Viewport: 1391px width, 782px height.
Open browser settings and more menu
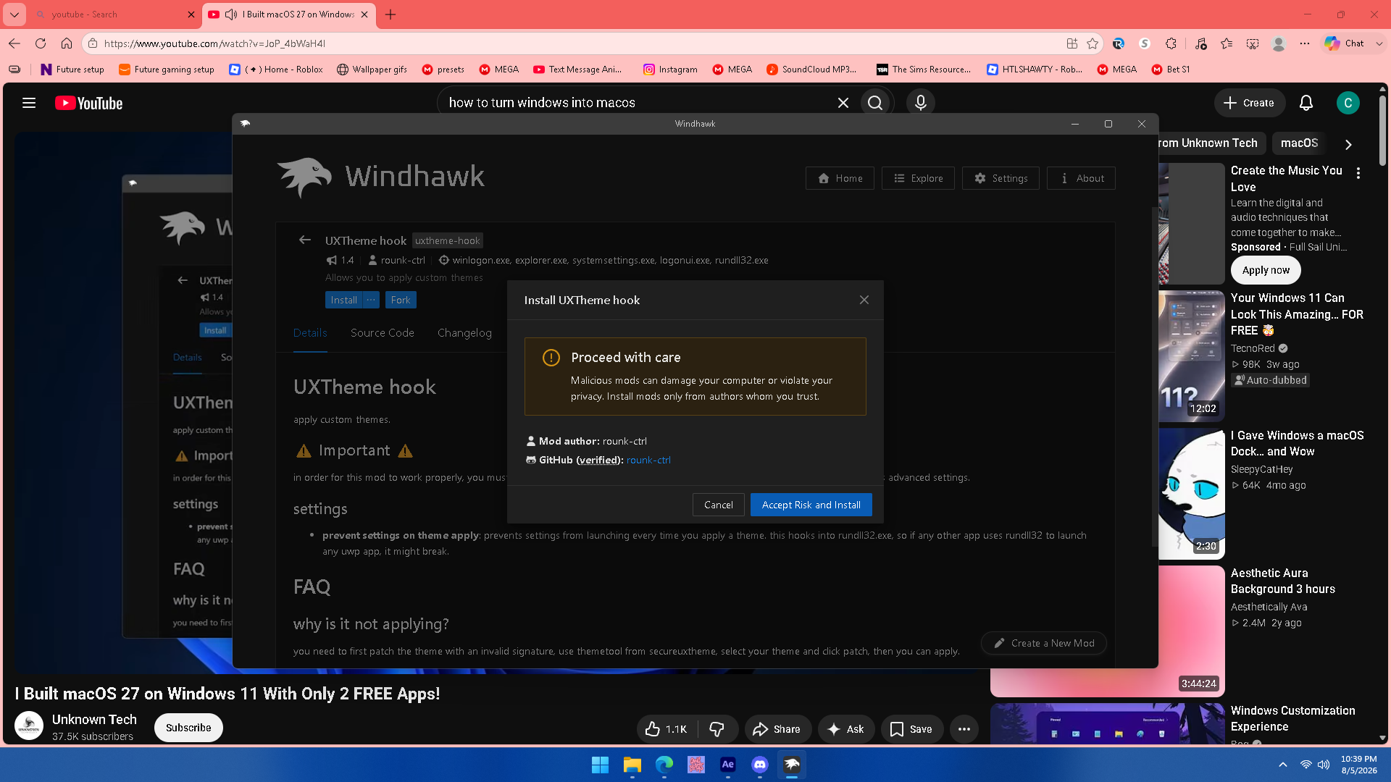pos(1305,43)
